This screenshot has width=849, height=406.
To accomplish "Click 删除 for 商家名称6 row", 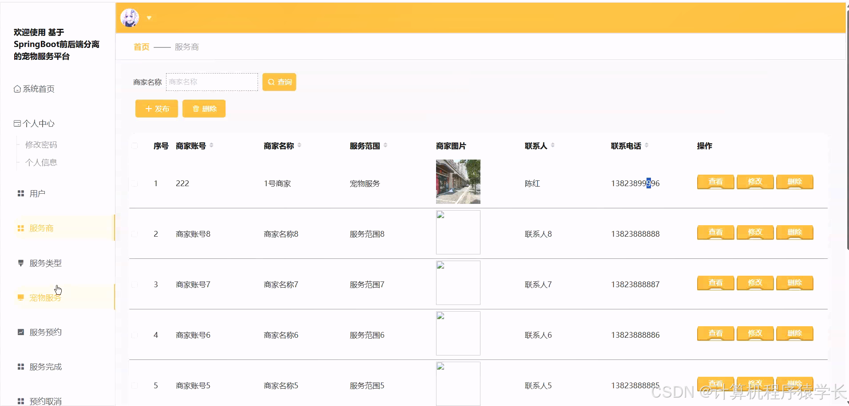I will (794, 333).
